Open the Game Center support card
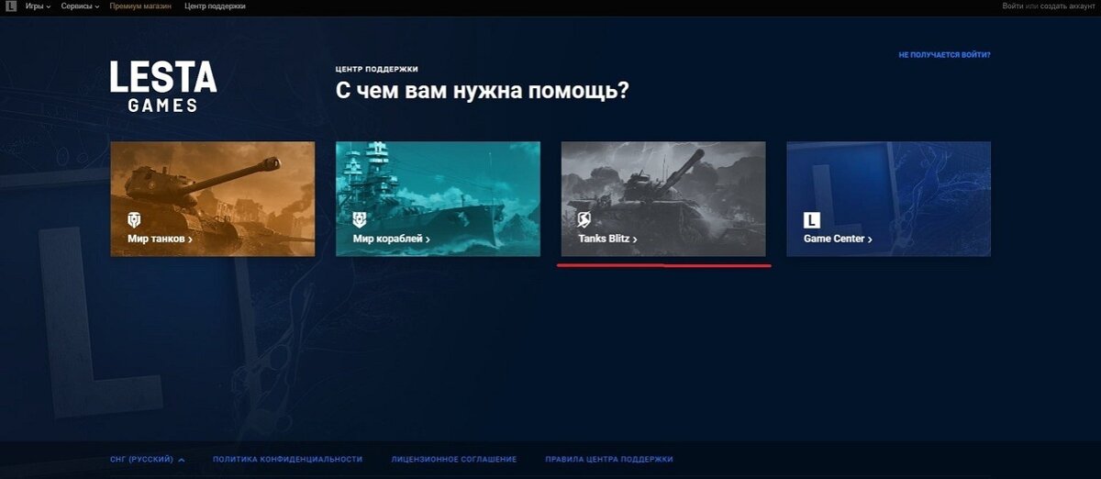Viewport: 1101px width, 479px height. (x=889, y=198)
